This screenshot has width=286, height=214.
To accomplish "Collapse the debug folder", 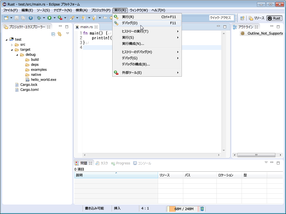I will [17, 55].
